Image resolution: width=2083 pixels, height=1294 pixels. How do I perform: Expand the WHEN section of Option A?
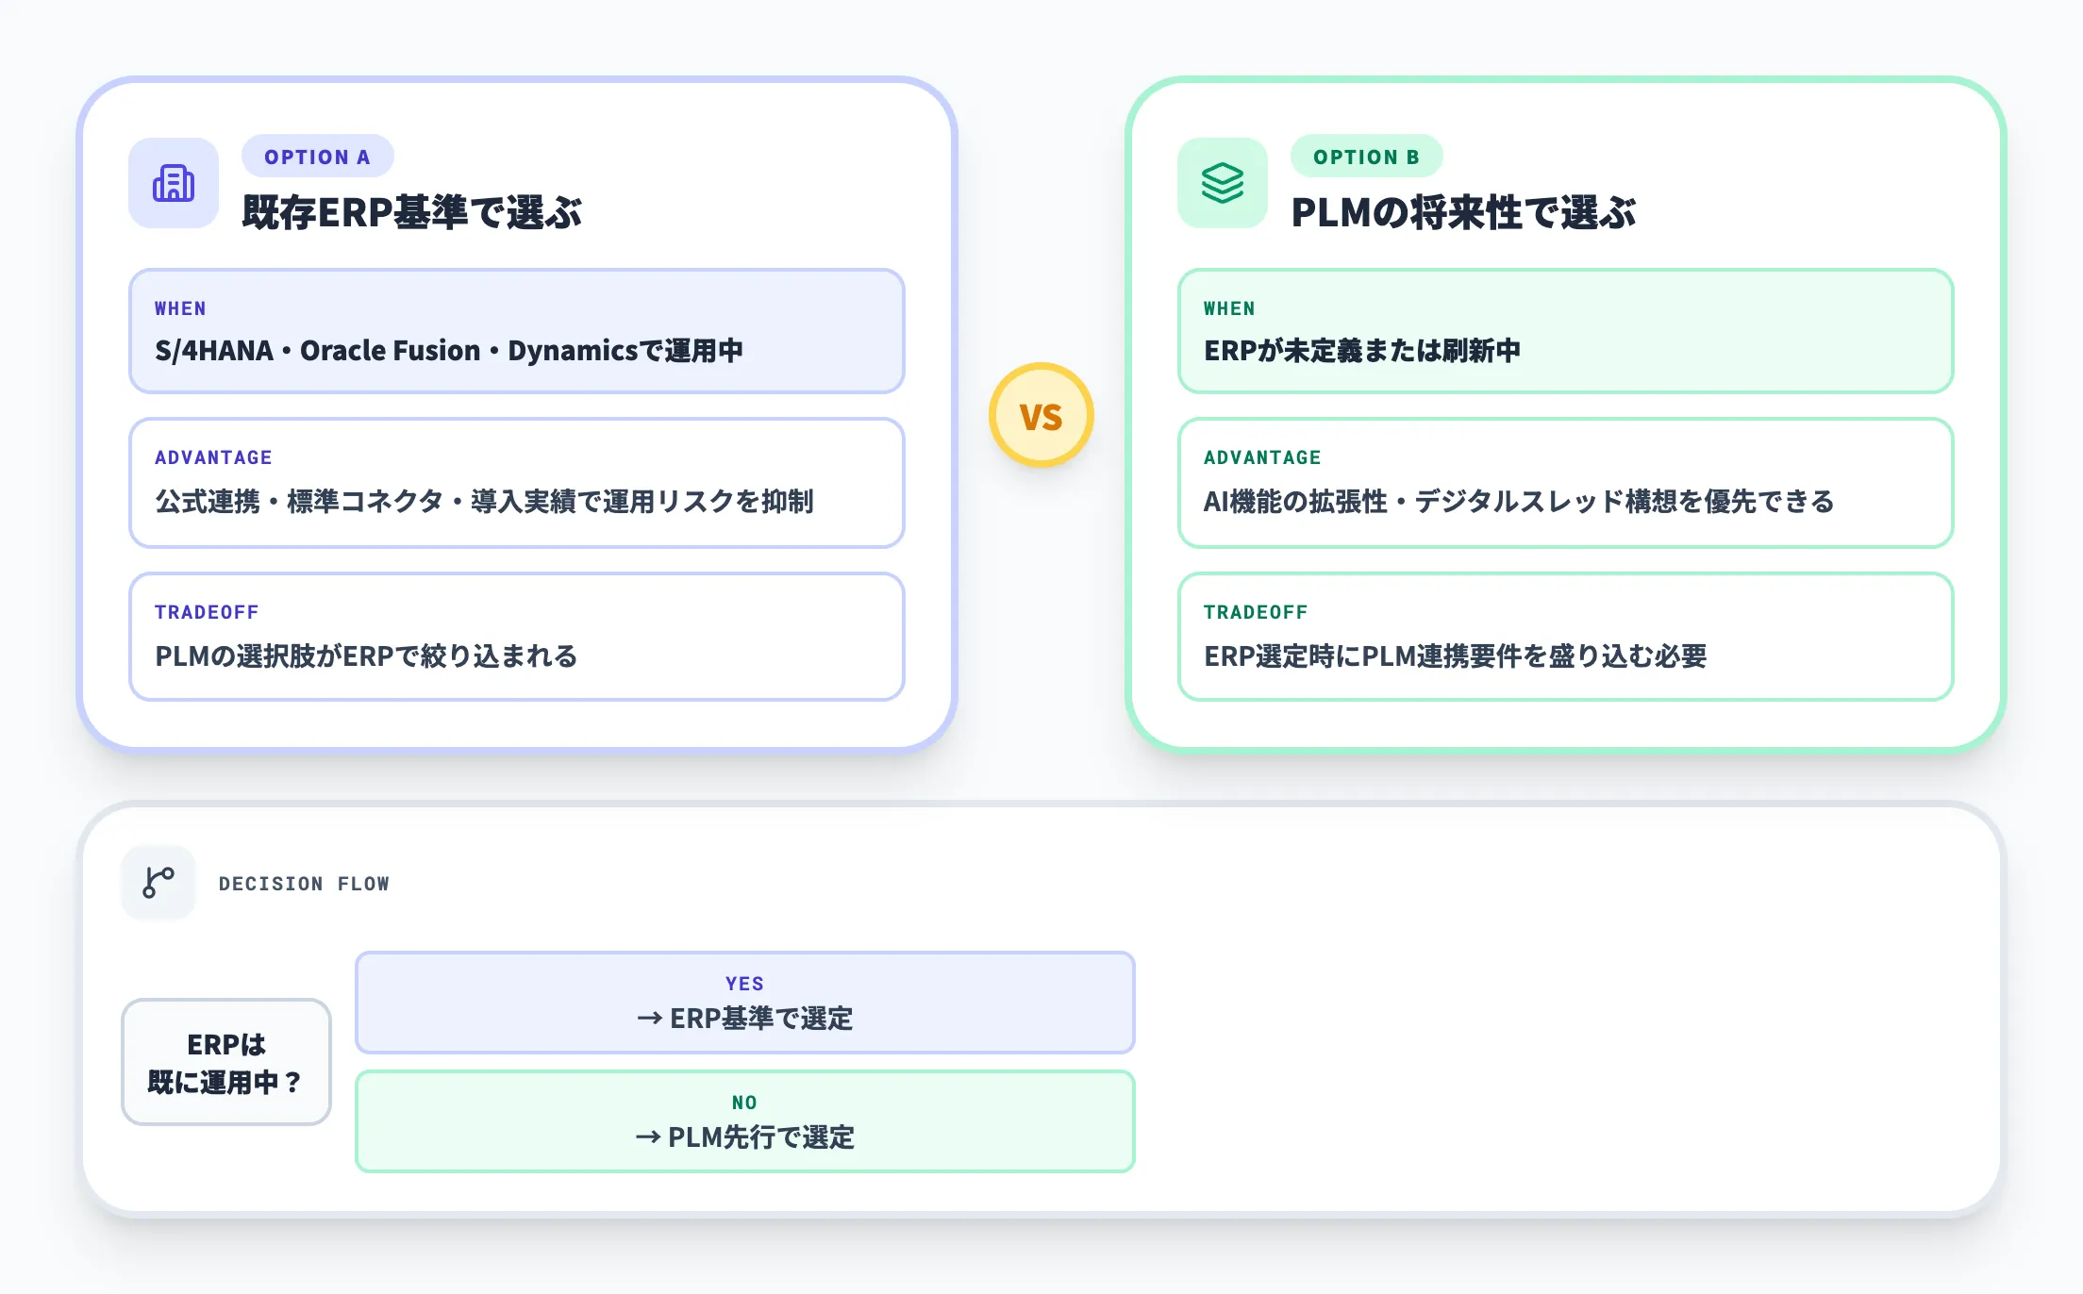(515, 331)
